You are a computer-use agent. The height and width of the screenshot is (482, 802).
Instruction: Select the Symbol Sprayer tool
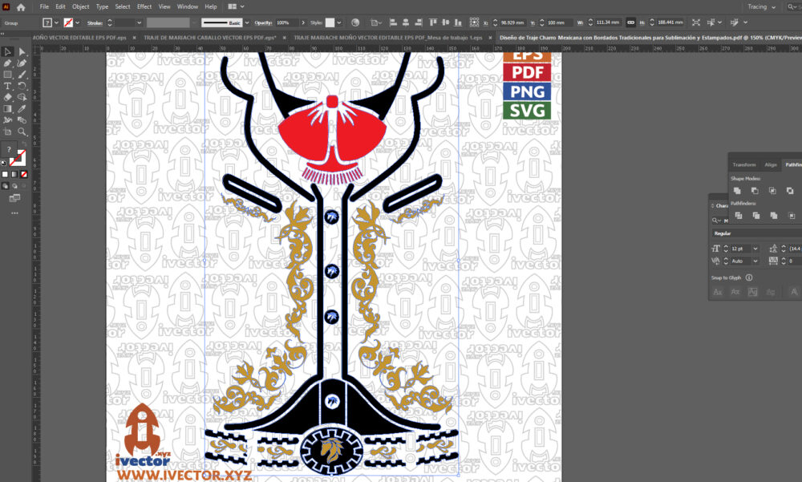point(8,120)
